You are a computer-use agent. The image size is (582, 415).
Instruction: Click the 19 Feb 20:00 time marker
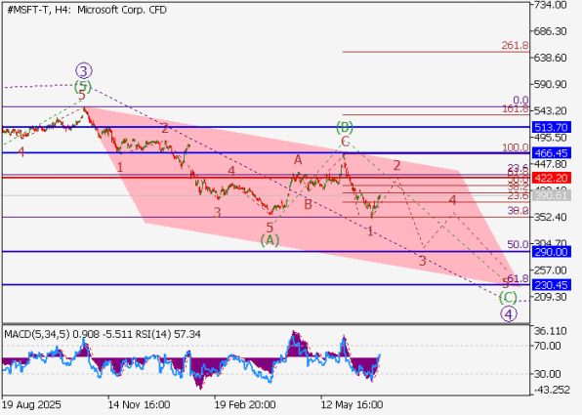click(245, 404)
